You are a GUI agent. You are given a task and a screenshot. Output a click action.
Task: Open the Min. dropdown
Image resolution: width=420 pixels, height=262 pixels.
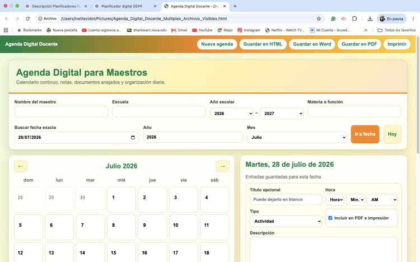point(356,200)
